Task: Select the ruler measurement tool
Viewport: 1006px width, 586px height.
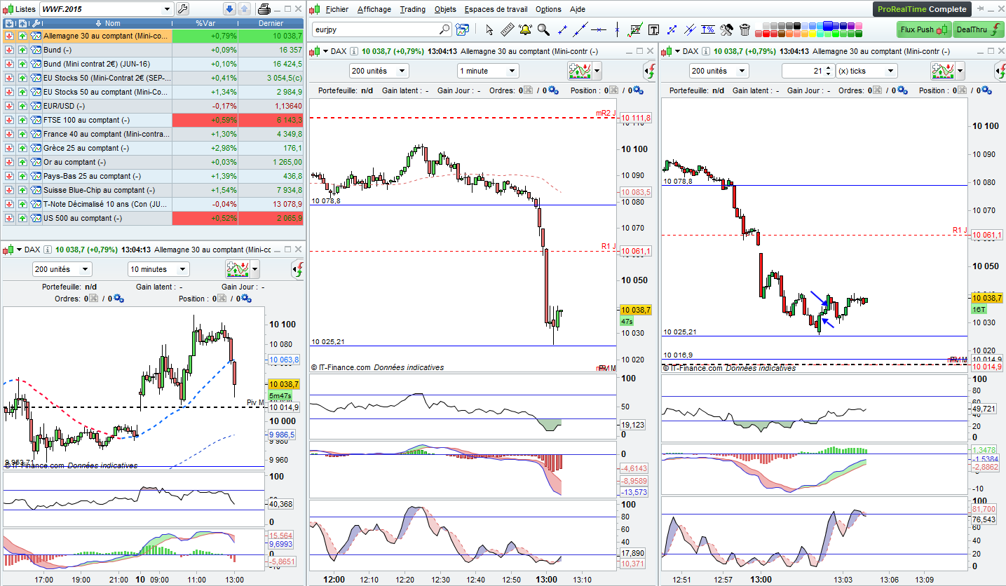Action: 508,29
